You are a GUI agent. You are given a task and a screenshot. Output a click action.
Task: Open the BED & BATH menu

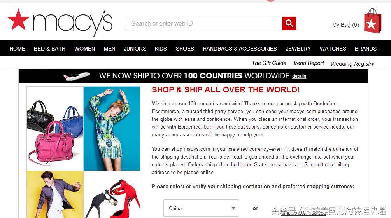tap(50, 49)
